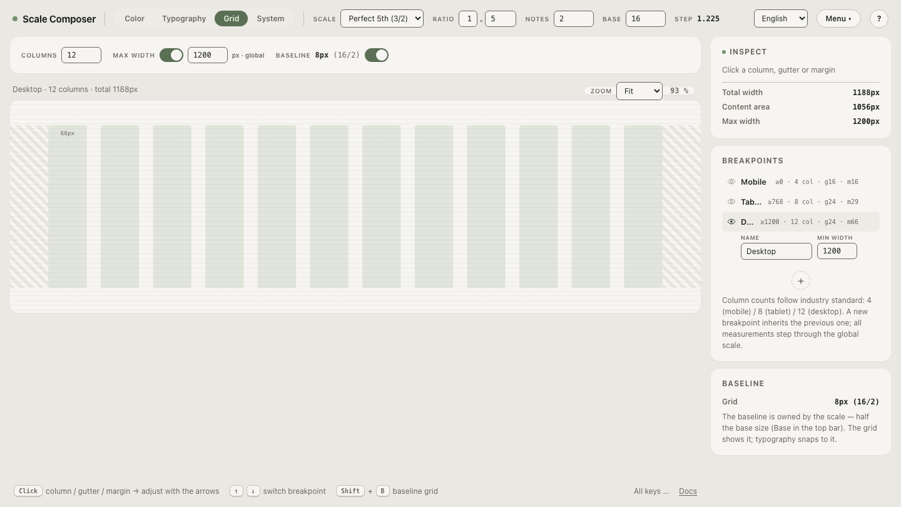Click the Desktop 12 columns total caption
901x507 pixels.
tap(75, 90)
